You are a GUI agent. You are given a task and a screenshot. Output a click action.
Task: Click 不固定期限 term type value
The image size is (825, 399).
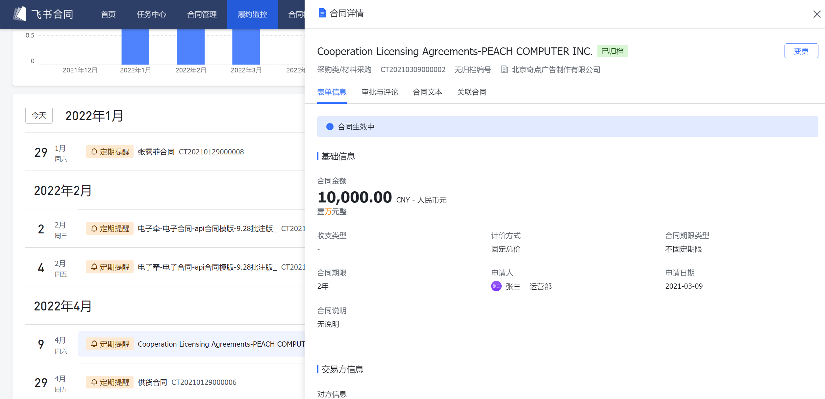pyautogui.click(x=684, y=249)
